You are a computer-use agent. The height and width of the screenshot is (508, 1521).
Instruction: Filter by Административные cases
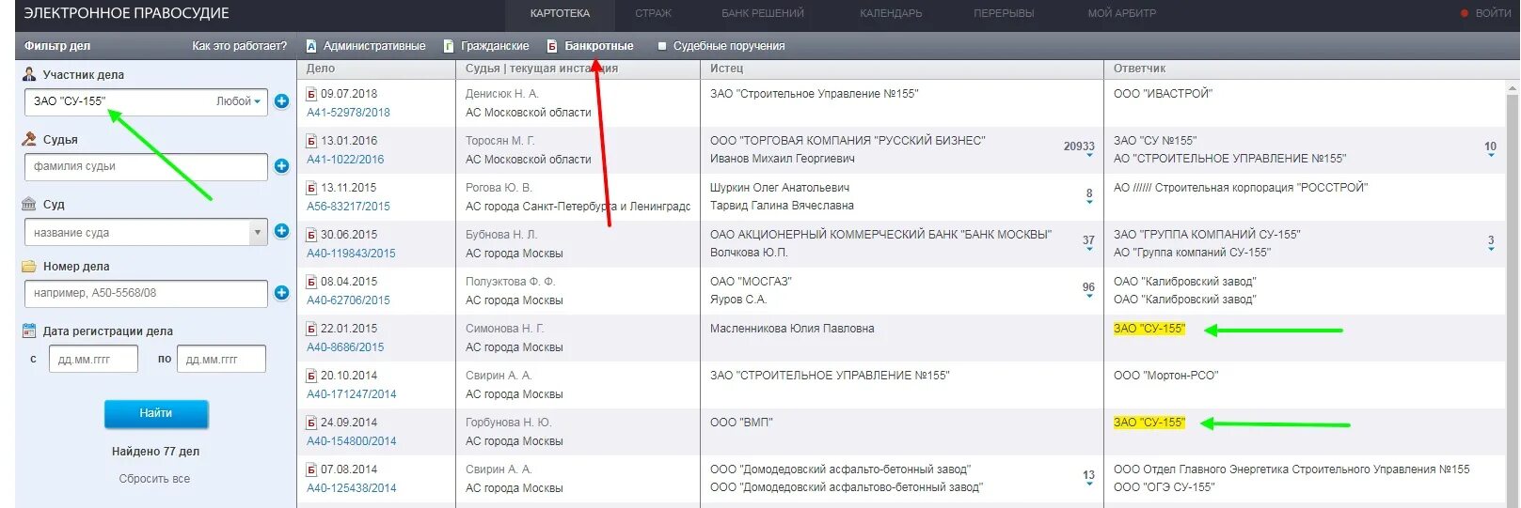[x=366, y=46]
